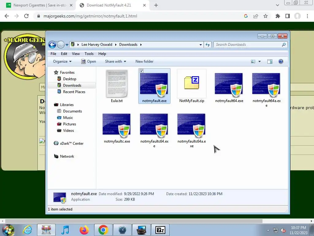This screenshot has height=236, width=314.
Task: Open the view options dropdown arrow
Action: [259, 61]
